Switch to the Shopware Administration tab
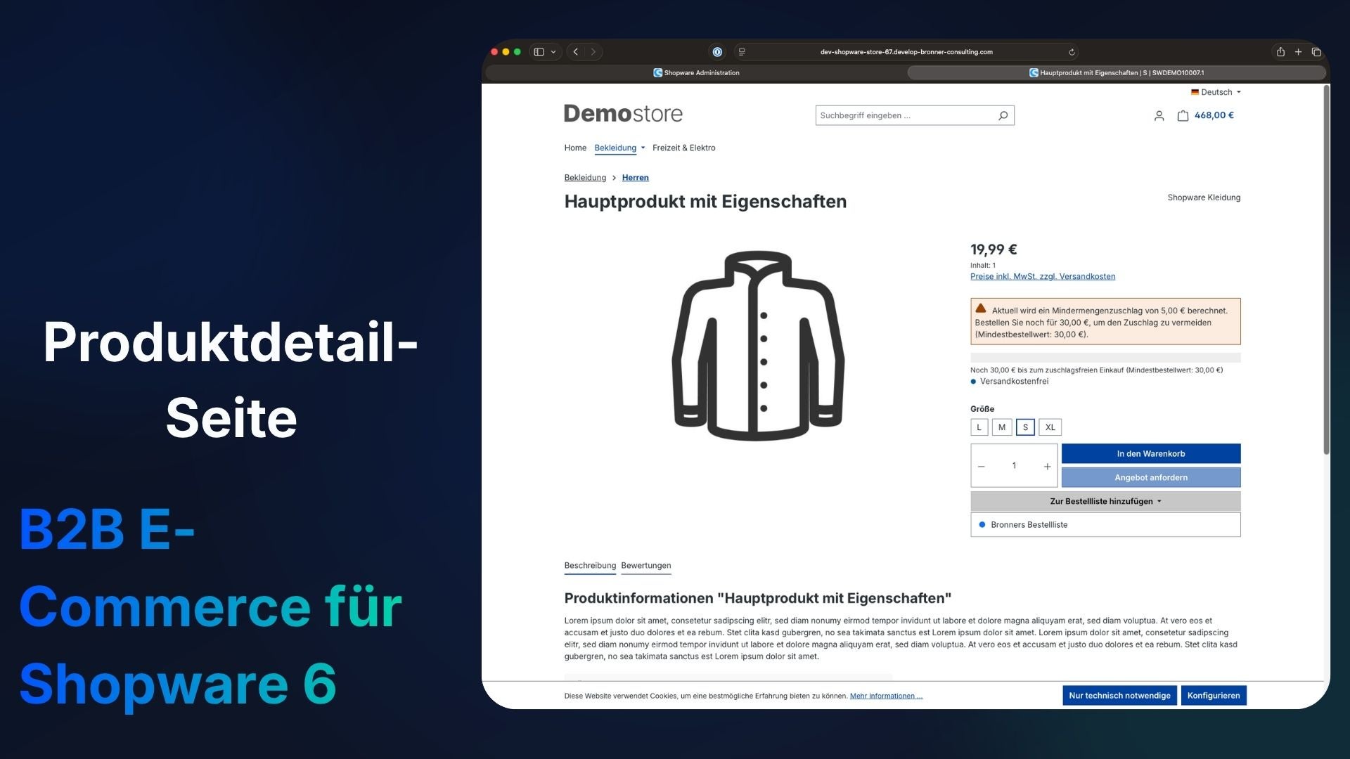1350x759 pixels. [x=696, y=72]
